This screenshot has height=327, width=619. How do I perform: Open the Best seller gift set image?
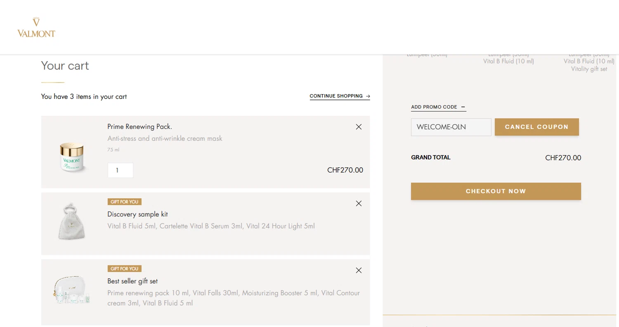coord(71,290)
